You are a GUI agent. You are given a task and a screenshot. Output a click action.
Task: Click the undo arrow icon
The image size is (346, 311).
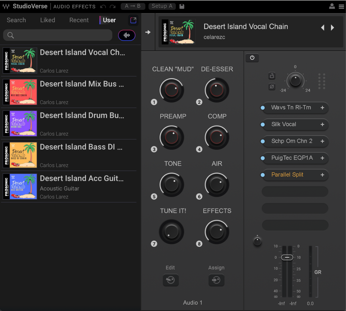coord(103,6)
